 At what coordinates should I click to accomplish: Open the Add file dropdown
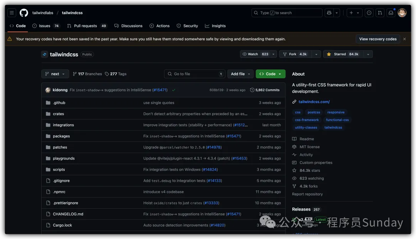(x=240, y=74)
